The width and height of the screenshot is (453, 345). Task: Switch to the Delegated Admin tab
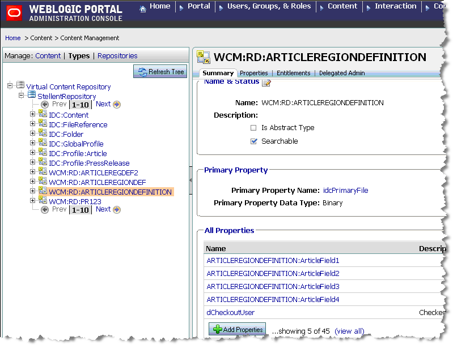342,73
